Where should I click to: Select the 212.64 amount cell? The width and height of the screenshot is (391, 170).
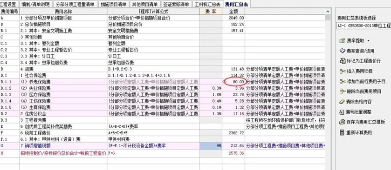pyautogui.click(x=233, y=146)
